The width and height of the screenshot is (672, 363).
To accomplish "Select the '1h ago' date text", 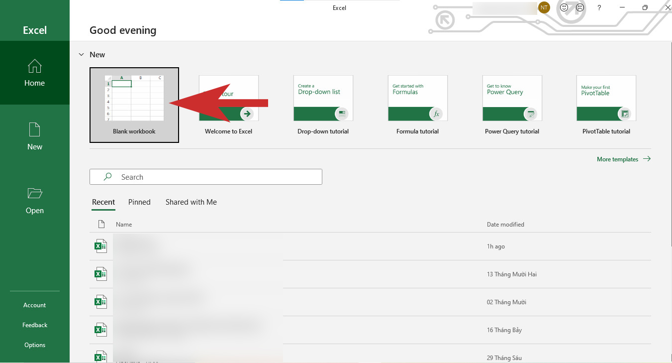I will coord(496,246).
